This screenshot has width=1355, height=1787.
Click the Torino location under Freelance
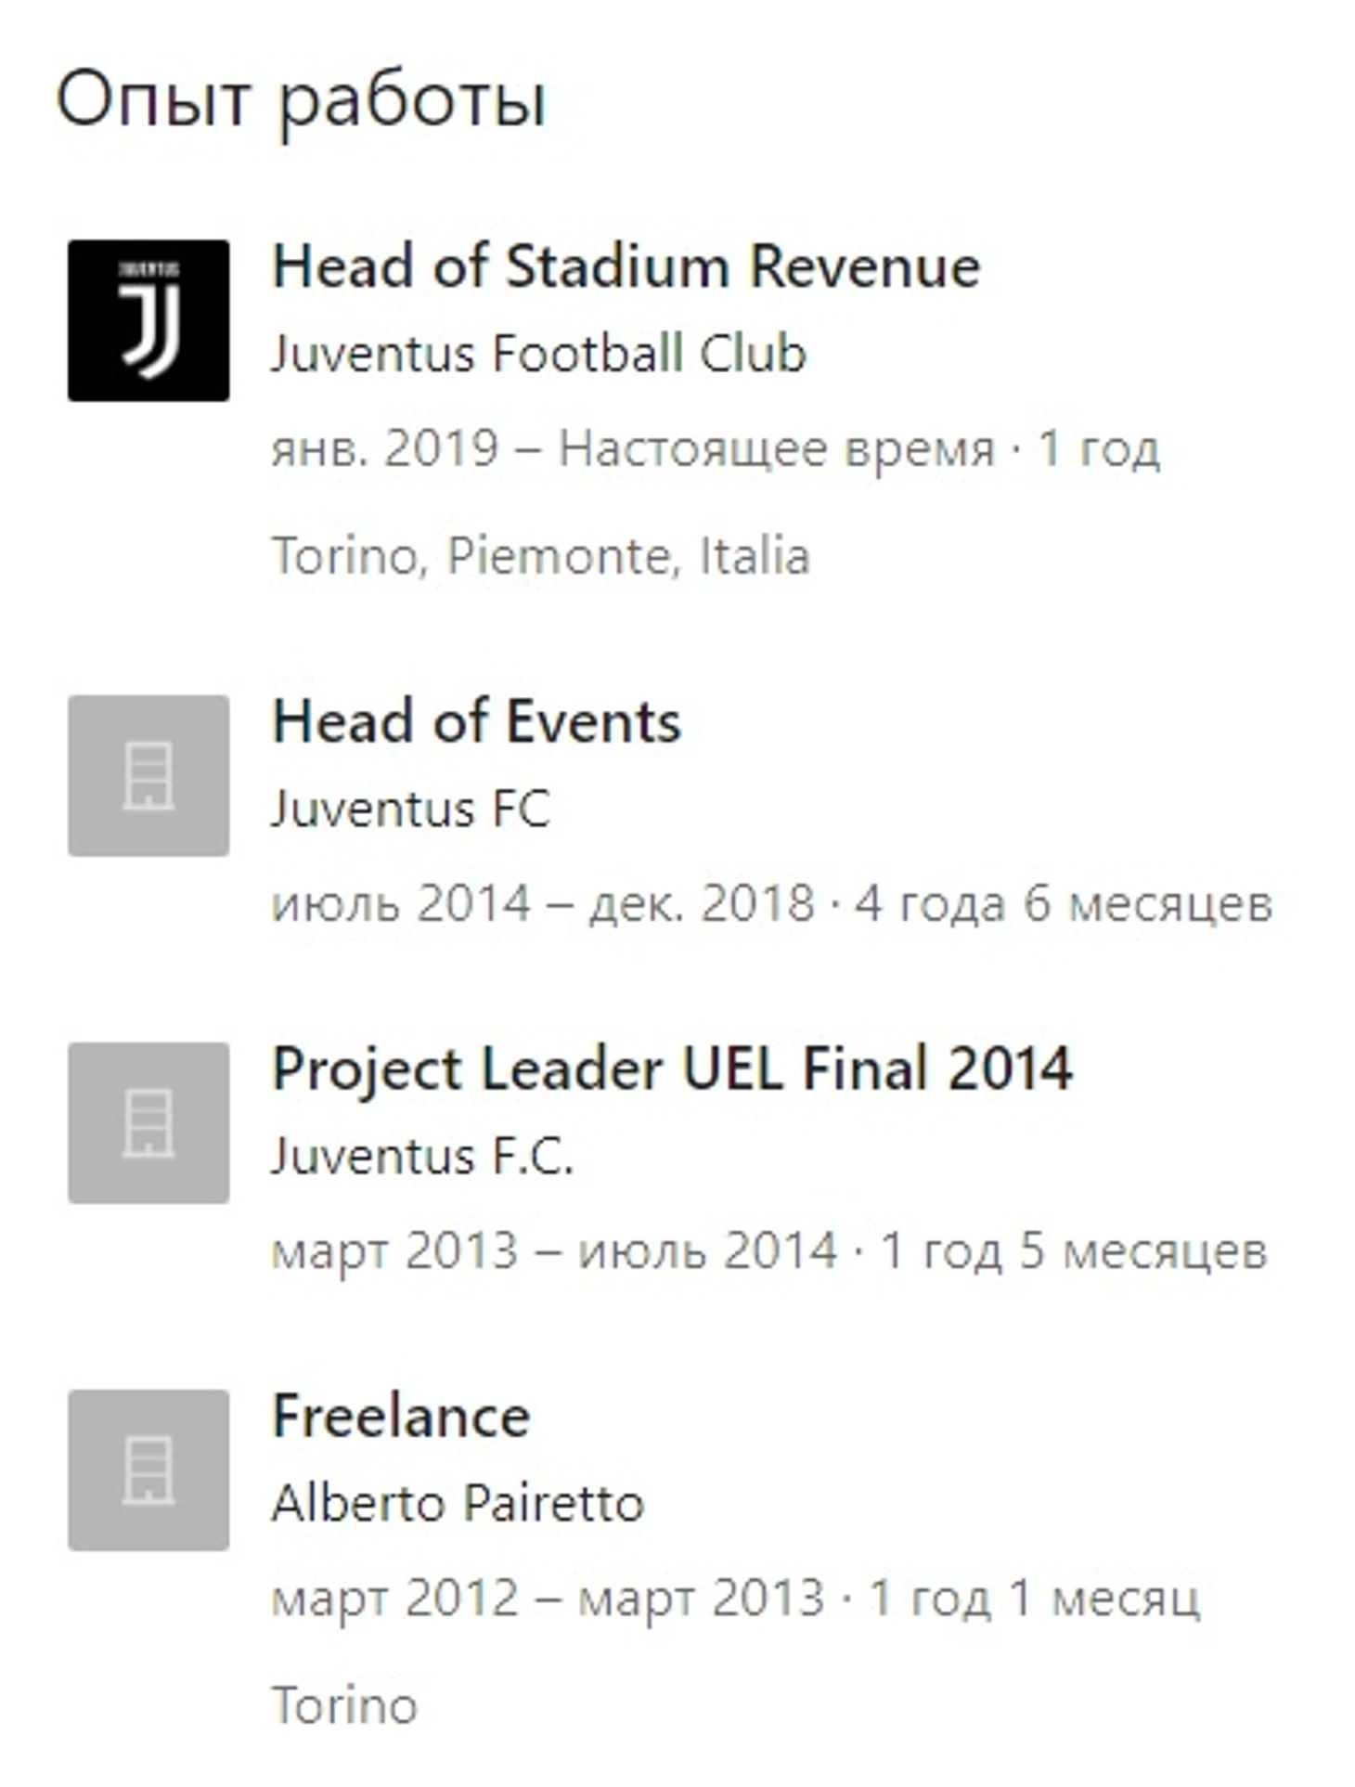coord(344,1704)
